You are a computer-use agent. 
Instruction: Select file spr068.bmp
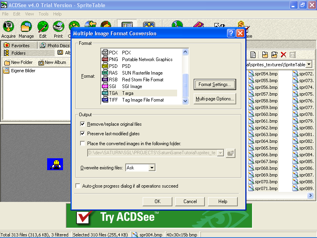(263, 168)
